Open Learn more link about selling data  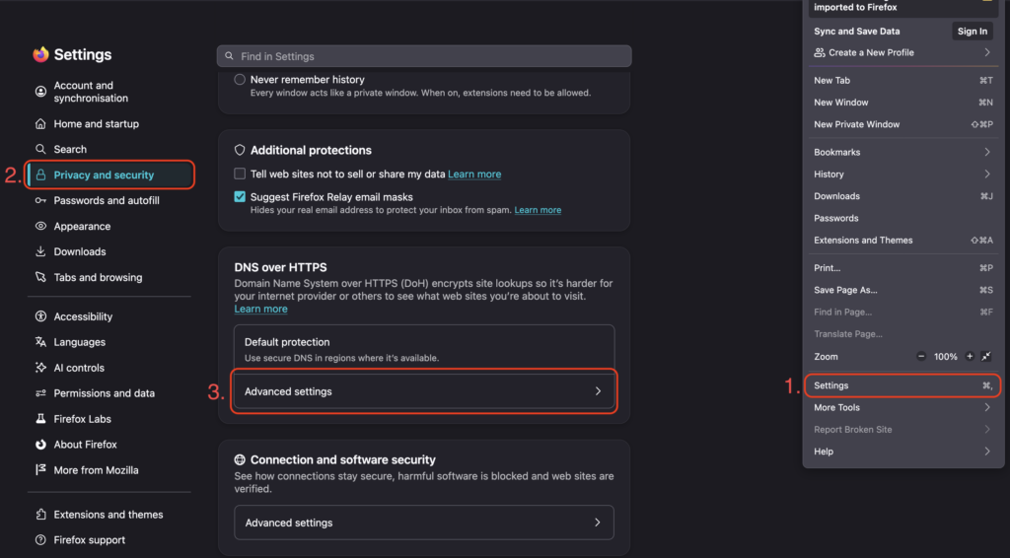(474, 174)
